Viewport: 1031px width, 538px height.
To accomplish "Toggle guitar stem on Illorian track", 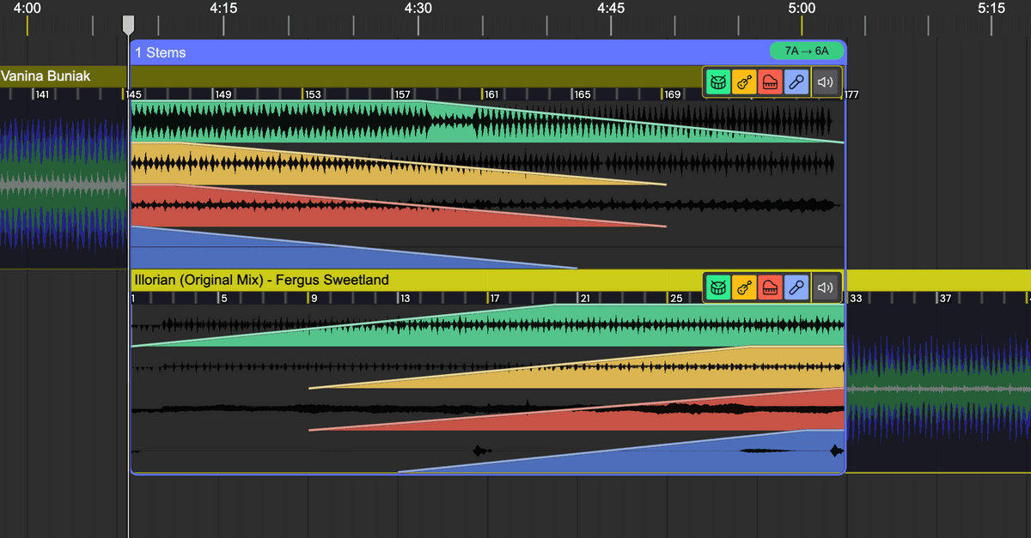I will 744,287.
